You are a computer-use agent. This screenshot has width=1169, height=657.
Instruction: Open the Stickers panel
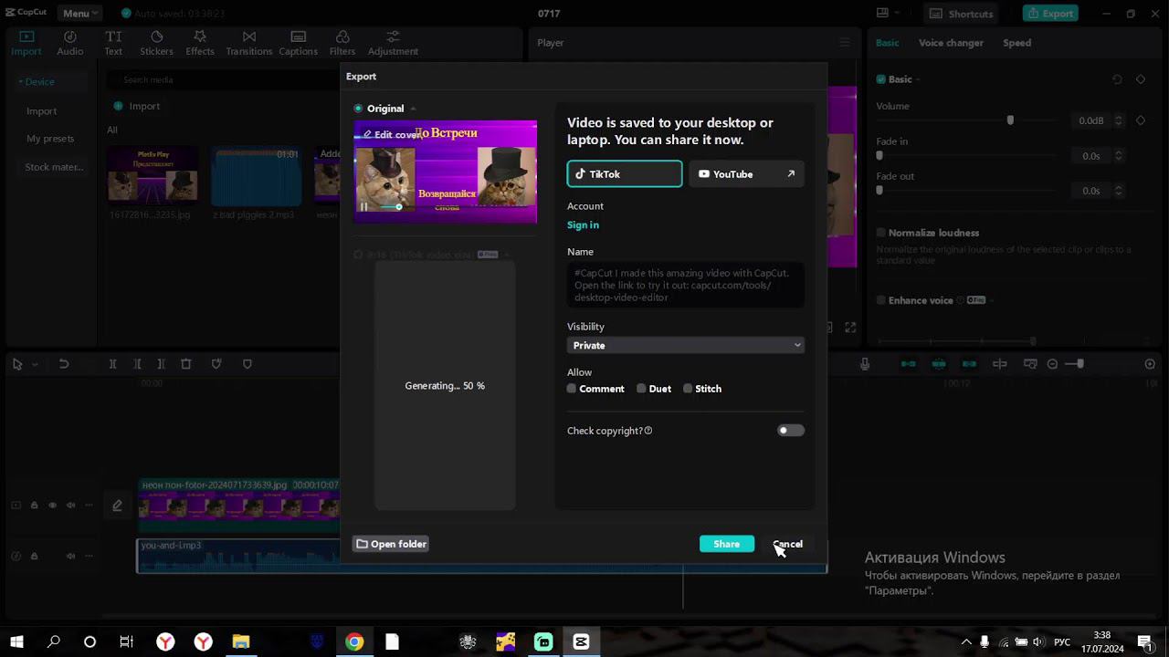tap(156, 43)
